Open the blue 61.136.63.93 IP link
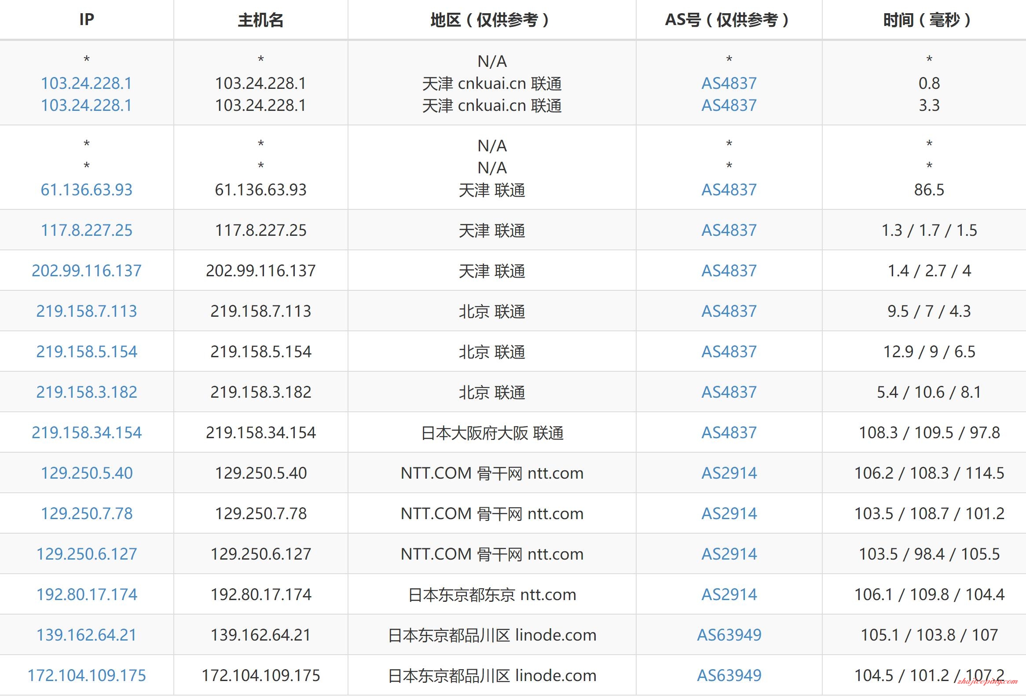 87,190
